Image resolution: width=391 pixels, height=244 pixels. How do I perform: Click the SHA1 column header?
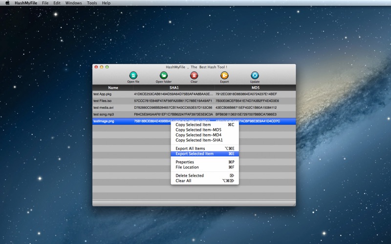[x=174, y=88]
